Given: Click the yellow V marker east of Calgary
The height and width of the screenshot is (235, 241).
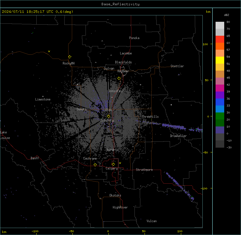Looking at the screenshot, I should tap(120, 163).
